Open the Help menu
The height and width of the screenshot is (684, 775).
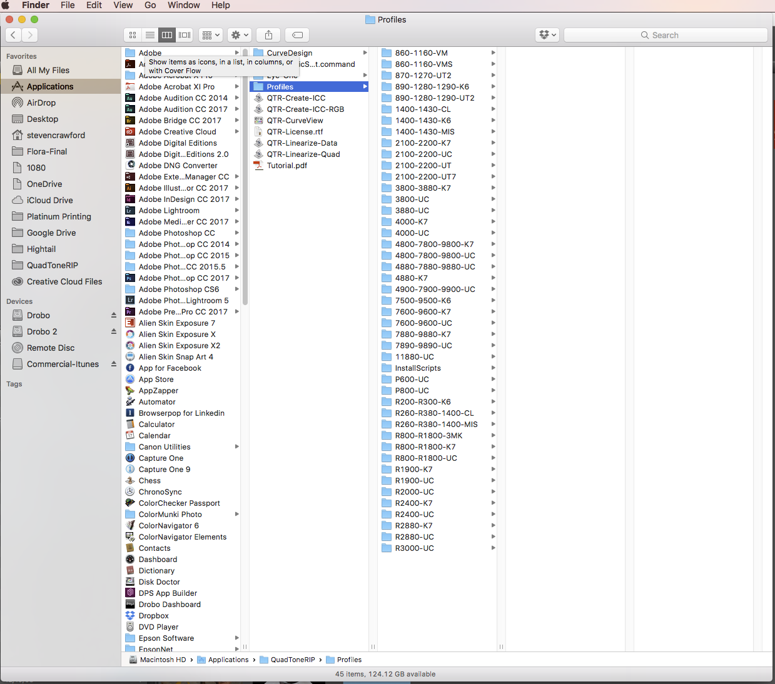coord(220,5)
